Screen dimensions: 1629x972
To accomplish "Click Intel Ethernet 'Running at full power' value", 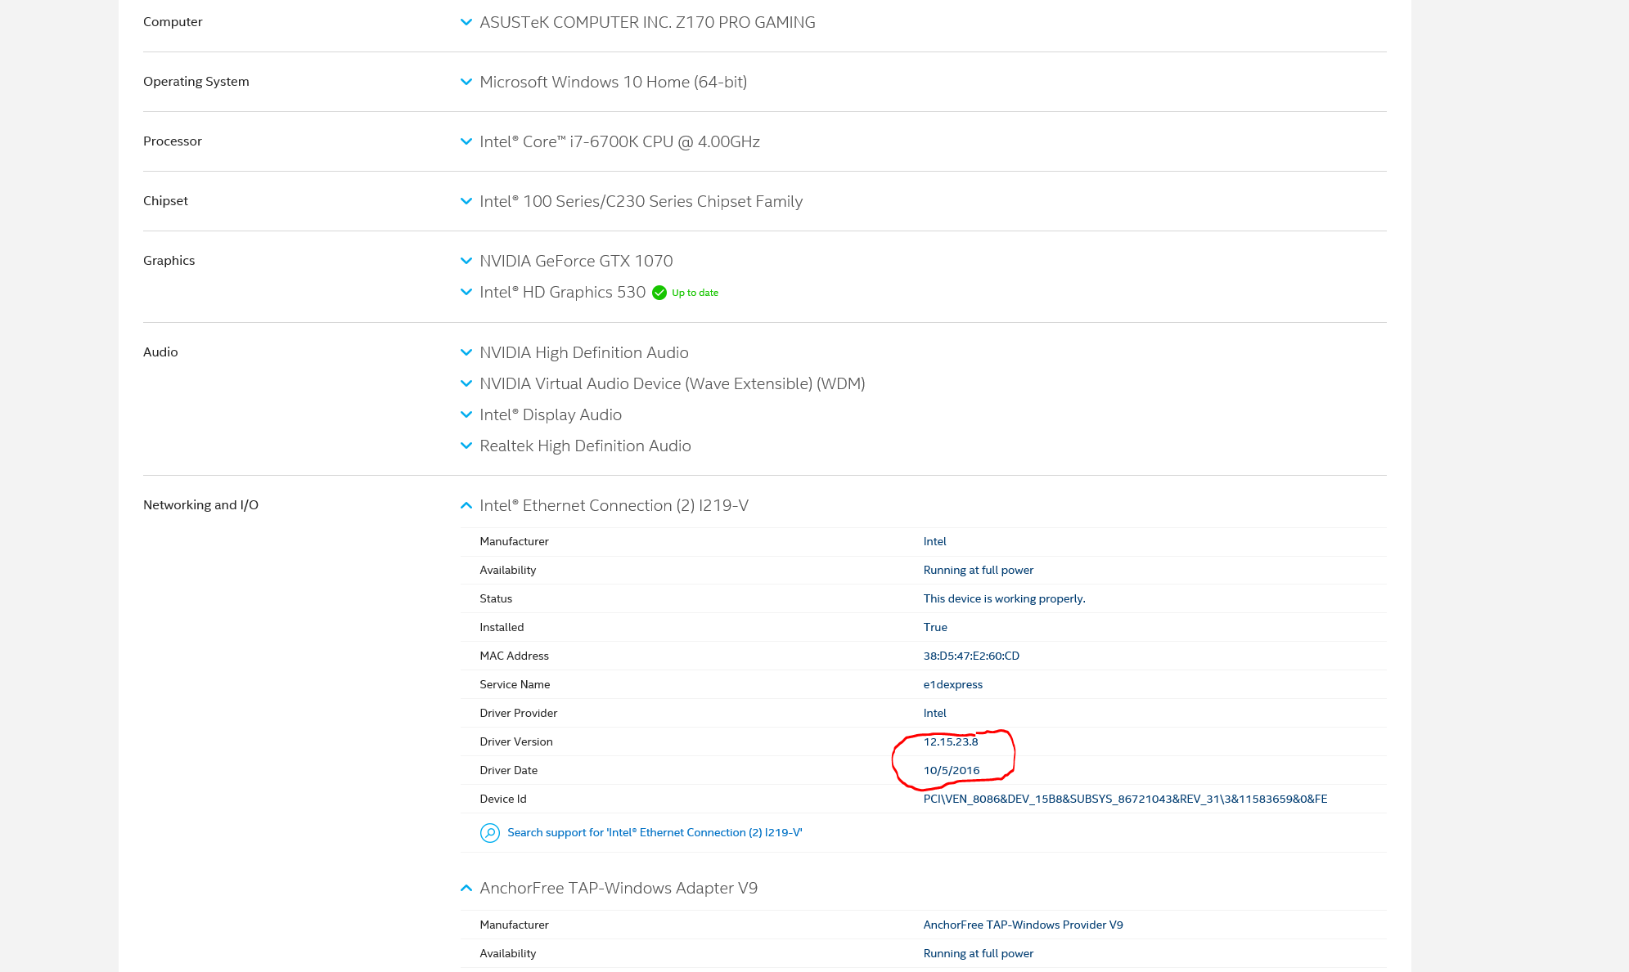I will point(979,570).
